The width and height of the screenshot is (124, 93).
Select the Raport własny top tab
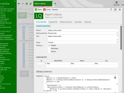pos(43,4)
